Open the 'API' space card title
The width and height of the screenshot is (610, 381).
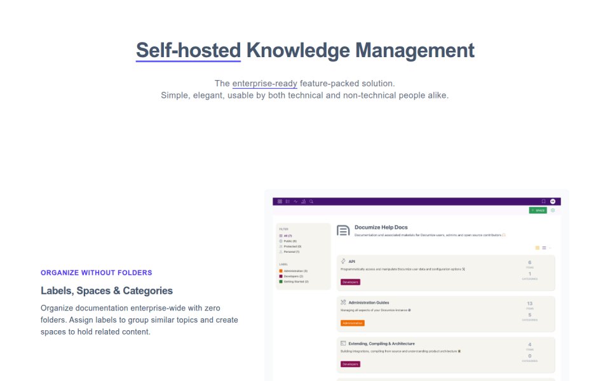point(351,262)
